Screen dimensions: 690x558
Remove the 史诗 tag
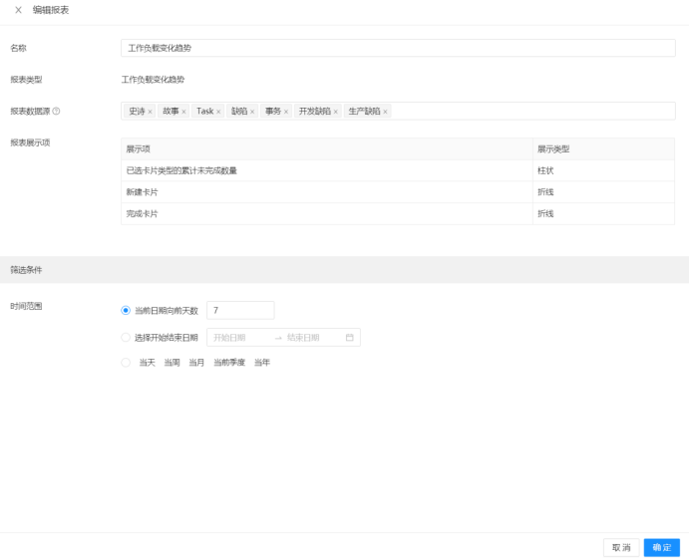click(x=150, y=112)
